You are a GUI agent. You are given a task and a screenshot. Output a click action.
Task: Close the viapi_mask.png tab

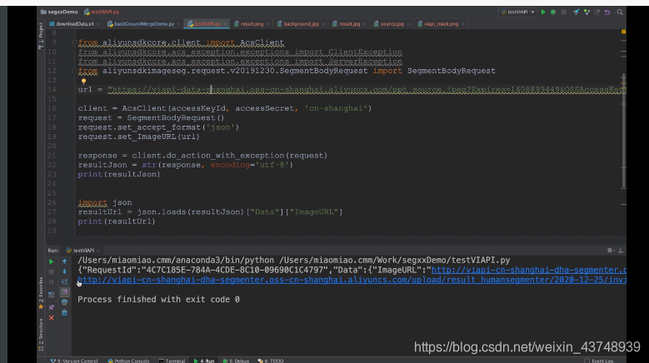click(462, 24)
